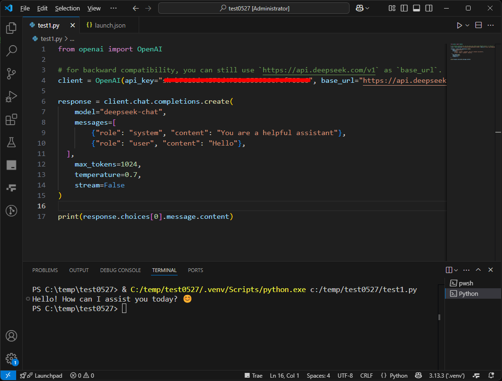Click the remote window status bar icon
The height and width of the screenshot is (381, 502).
click(8, 376)
